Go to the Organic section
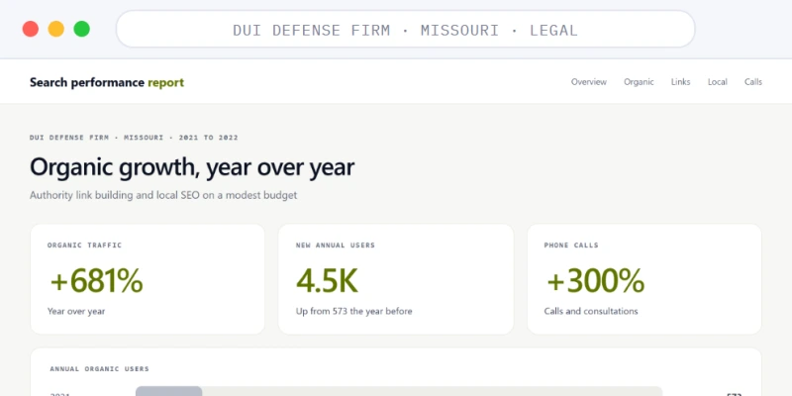 click(x=639, y=82)
